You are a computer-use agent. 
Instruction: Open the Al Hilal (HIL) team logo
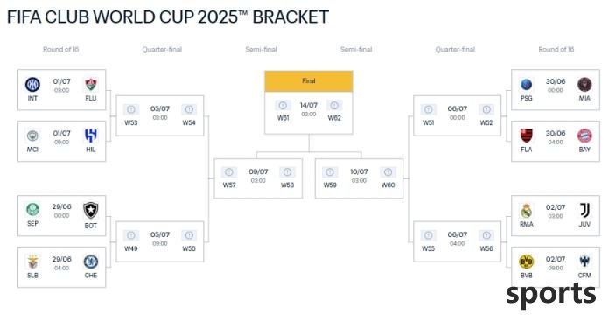pyautogui.click(x=90, y=136)
